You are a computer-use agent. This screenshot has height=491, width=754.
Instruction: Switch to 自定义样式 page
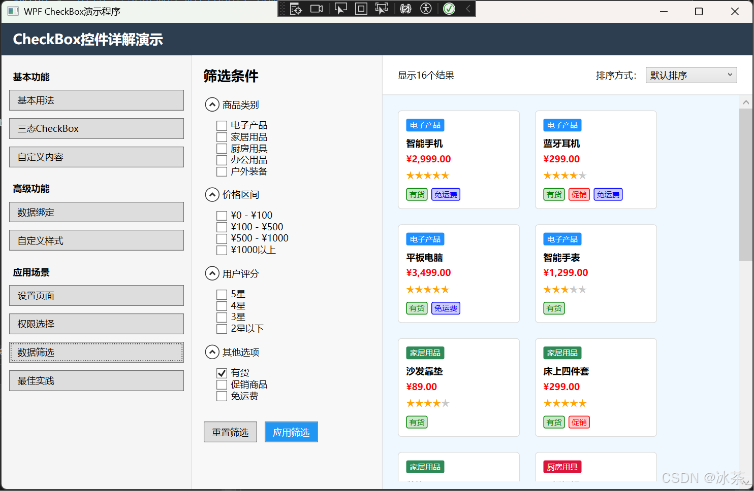point(97,240)
